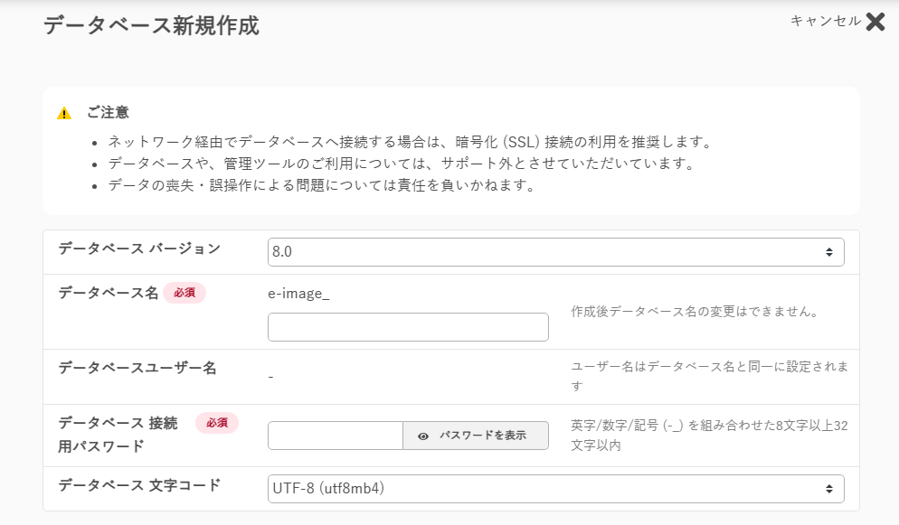Screen dimensions: 899x525
Task: Click the ご注意 notice heading
Action: pyautogui.click(x=108, y=113)
